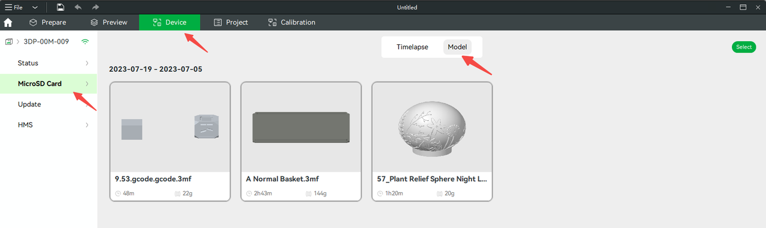The image size is (766, 228).
Task: Click the clock icon next to 48m
Action: [x=118, y=194]
